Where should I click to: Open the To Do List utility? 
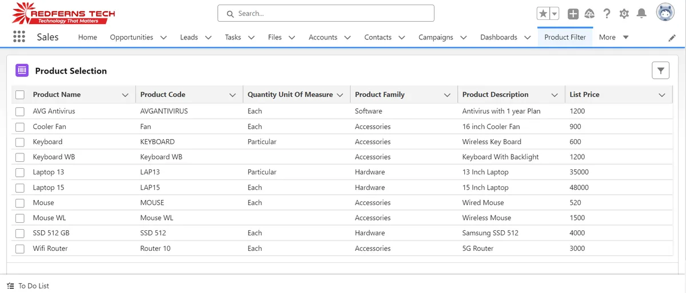click(28, 286)
